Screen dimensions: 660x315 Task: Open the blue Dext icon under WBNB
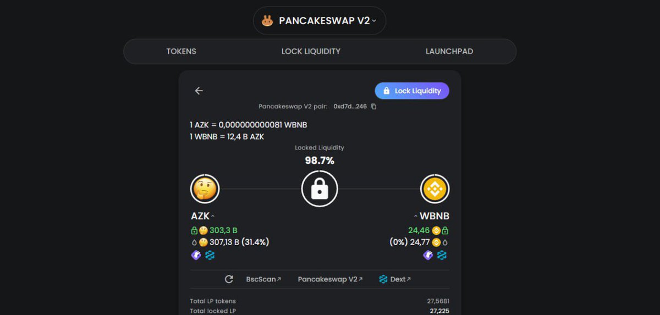[x=442, y=255]
